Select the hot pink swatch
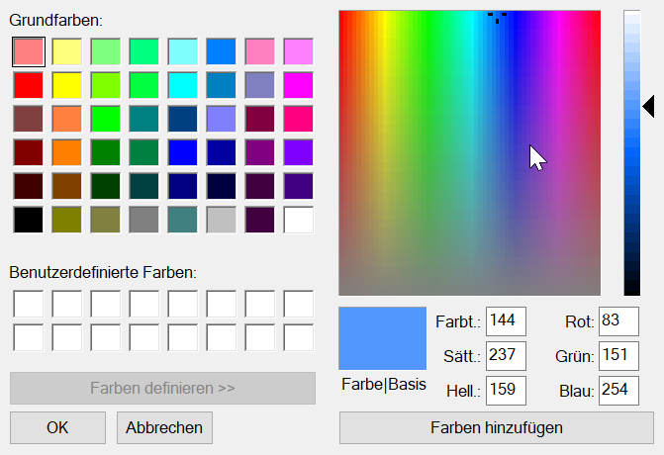The image size is (664, 455). click(298, 119)
